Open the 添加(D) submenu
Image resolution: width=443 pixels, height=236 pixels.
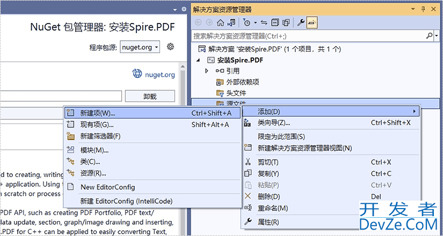point(331,112)
